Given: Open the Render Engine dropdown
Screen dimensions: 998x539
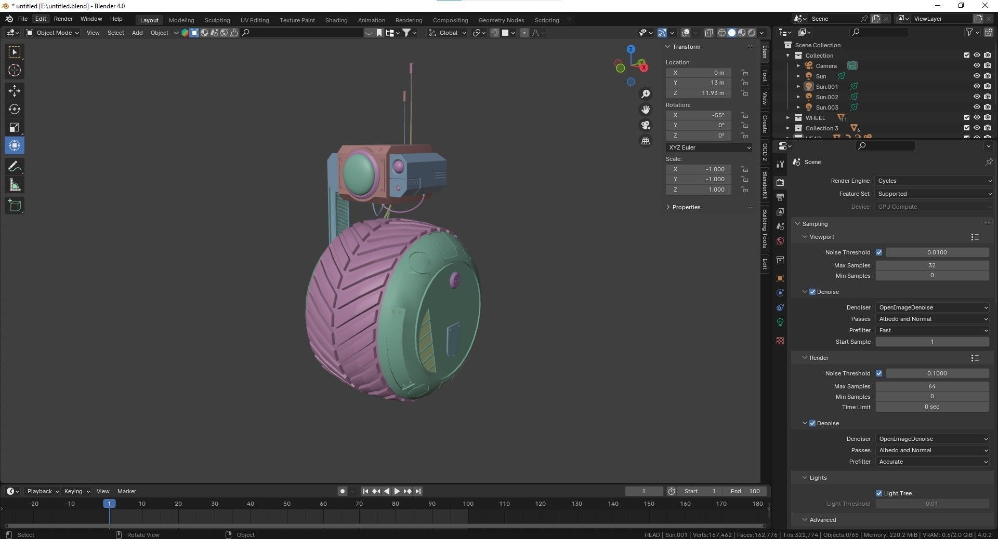Looking at the screenshot, I should tap(934, 181).
